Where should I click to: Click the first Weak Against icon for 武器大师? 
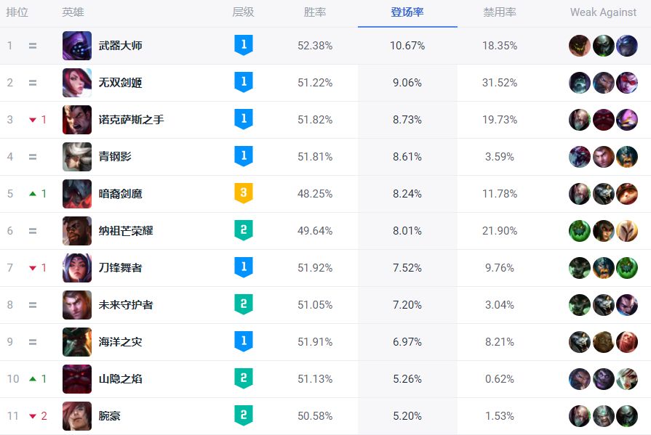point(580,45)
